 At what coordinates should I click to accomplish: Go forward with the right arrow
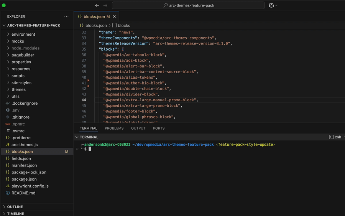click(x=105, y=5)
